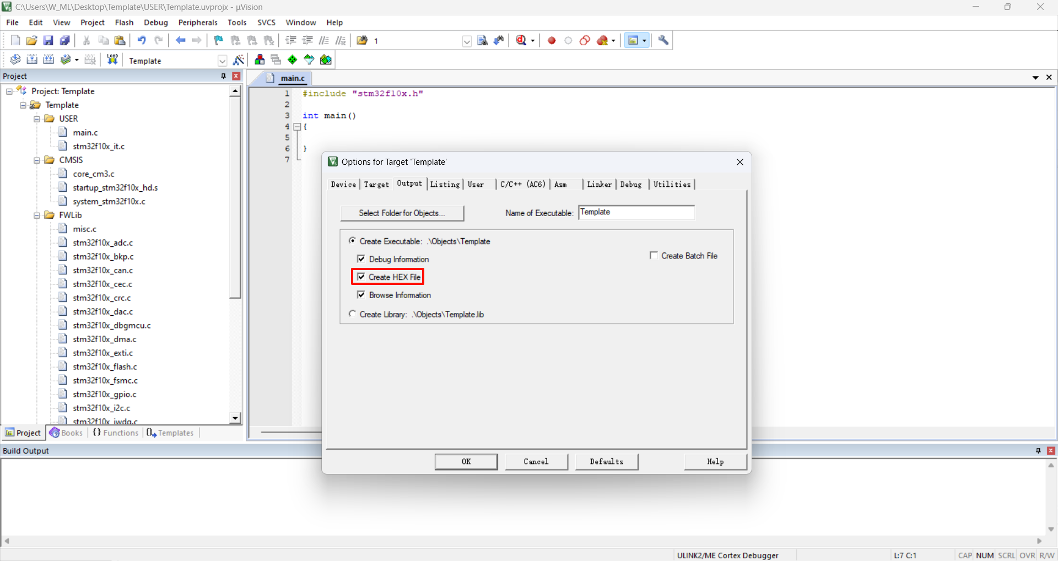Click the Rebuild all target files icon
This screenshot has height=561, width=1058.
pyautogui.click(x=48, y=60)
